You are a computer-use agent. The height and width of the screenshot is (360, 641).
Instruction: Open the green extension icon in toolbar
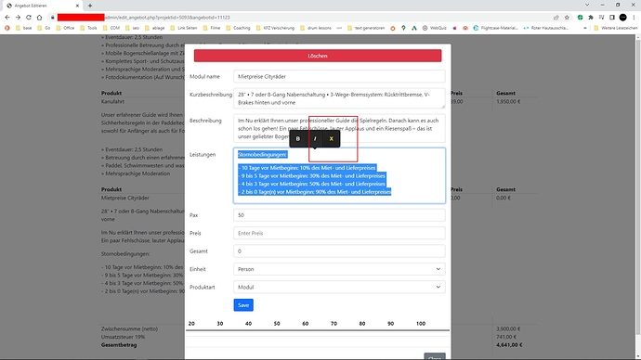coord(580,17)
